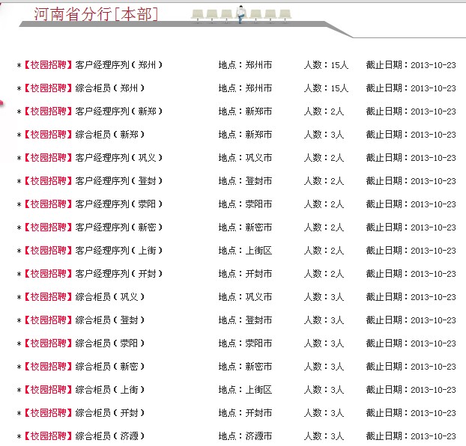The width and height of the screenshot is (466, 446).
Task: Click 人数：2人 in 客户经理序列（开封）row
Action: tap(324, 273)
